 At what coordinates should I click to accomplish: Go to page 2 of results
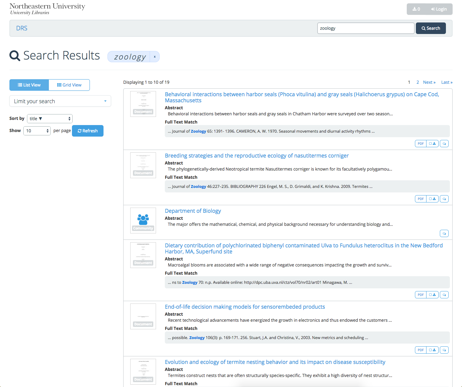pos(418,82)
